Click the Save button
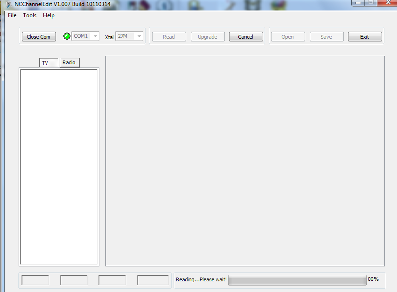 (x=327, y=37)
